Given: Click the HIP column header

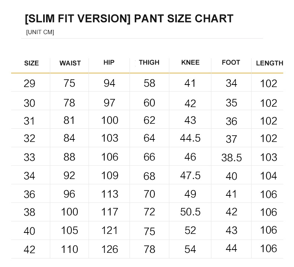Looking at the screenshot, I should pyautogui.click(x=109, y=62).
